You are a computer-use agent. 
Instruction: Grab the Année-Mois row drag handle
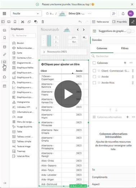[x=133, y=83]
